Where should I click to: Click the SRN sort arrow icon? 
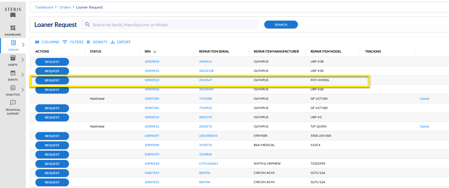[155, 52]
